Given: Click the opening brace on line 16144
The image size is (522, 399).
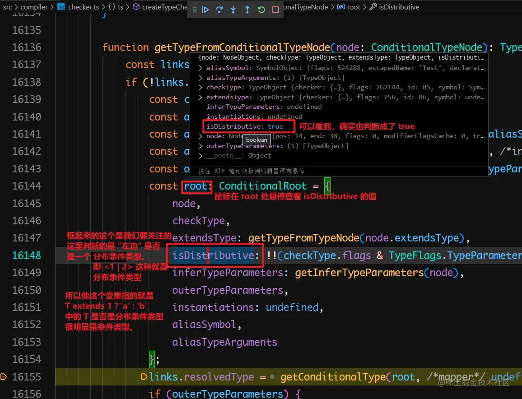Looking at the screenshot, I should [327, 186].
